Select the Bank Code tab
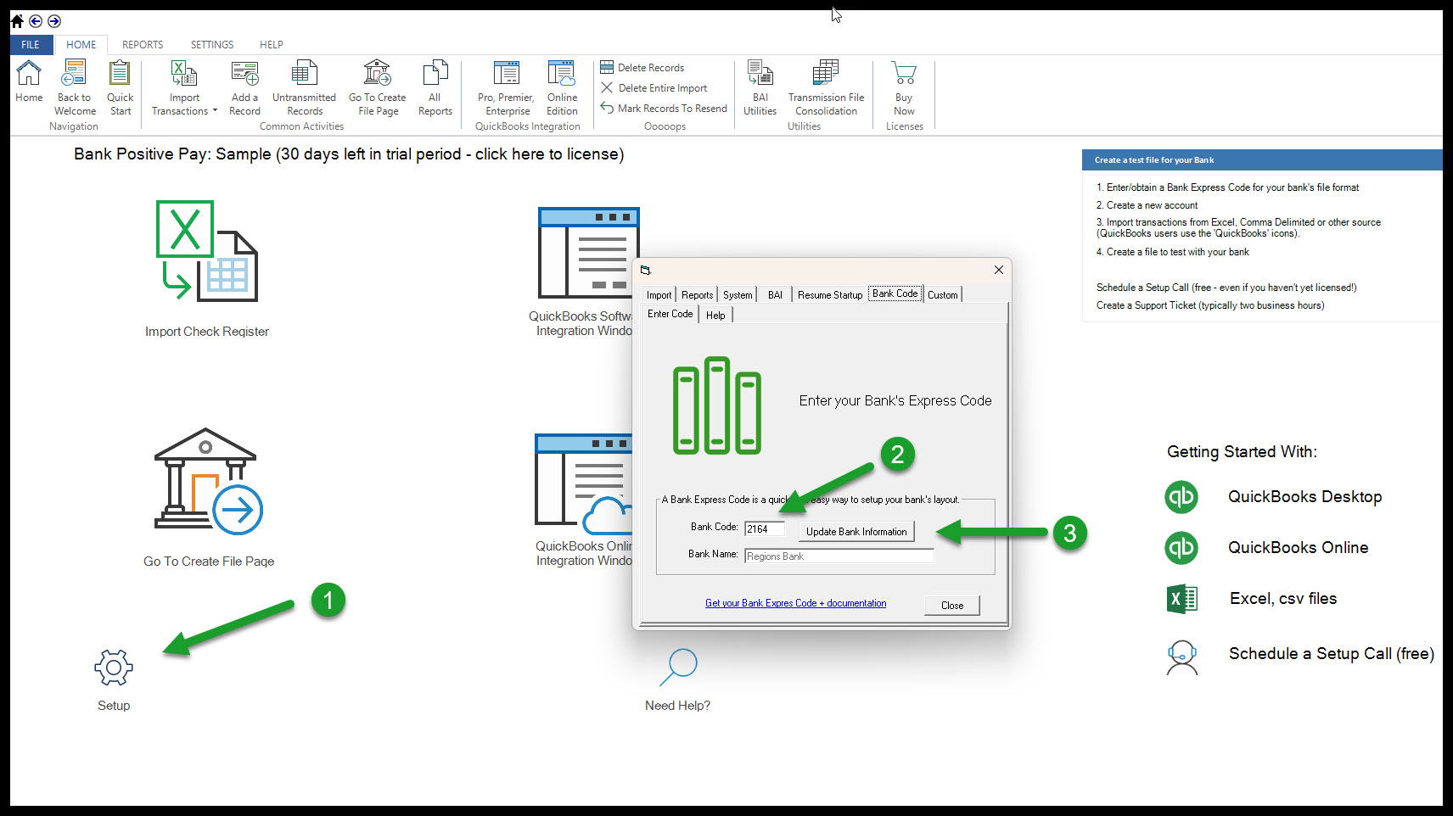The image size is (1453, 816). click(x=895, y=293)
